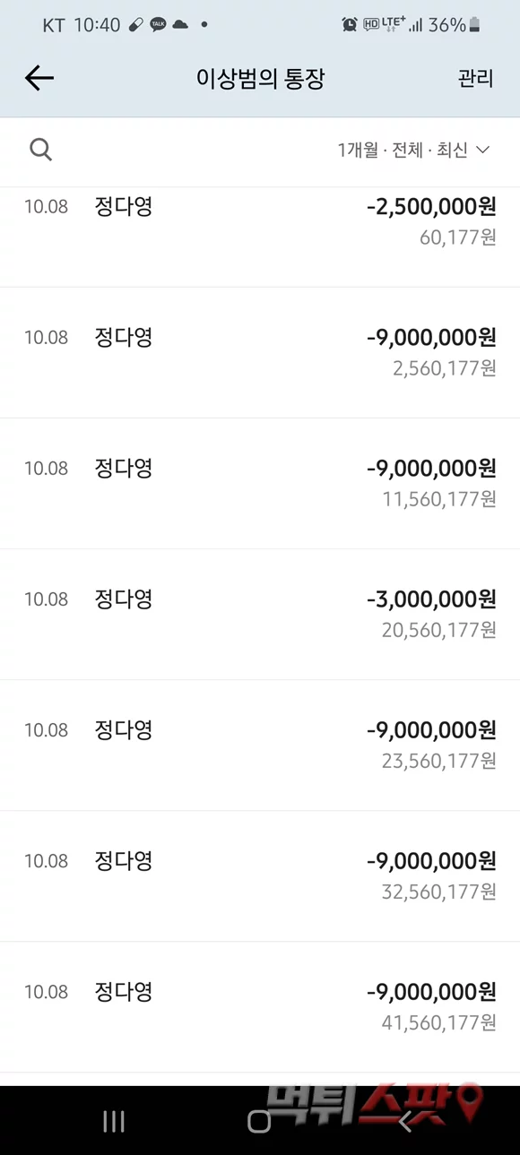Image resolution: width=520 pixels, height=1155 pixels.
Task: Tap the back arrow icon
Action: pos(39,79)
